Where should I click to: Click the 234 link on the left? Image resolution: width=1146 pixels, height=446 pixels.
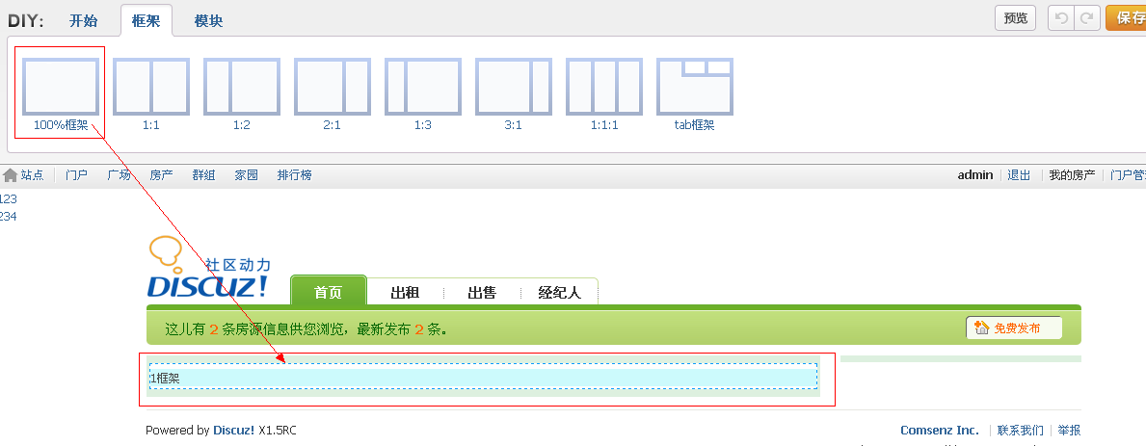8,216
